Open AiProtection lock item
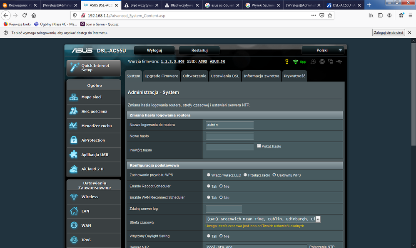 [x=94, y=140]
